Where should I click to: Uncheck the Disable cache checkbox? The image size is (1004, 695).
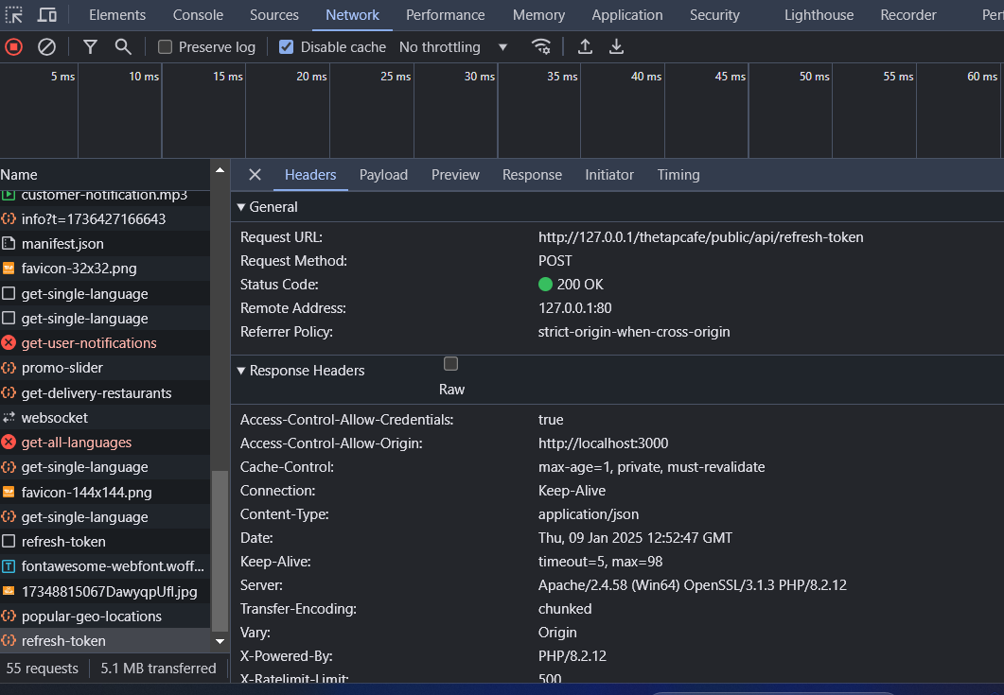pos(287,47)
